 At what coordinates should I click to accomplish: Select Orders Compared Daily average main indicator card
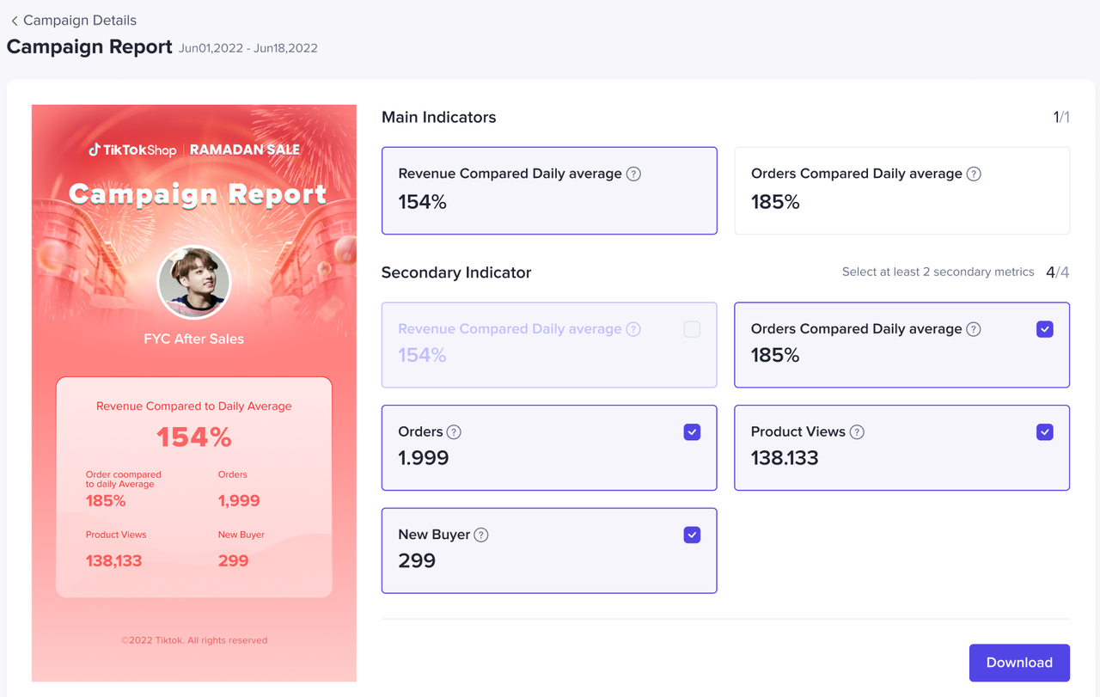point(901,191)
